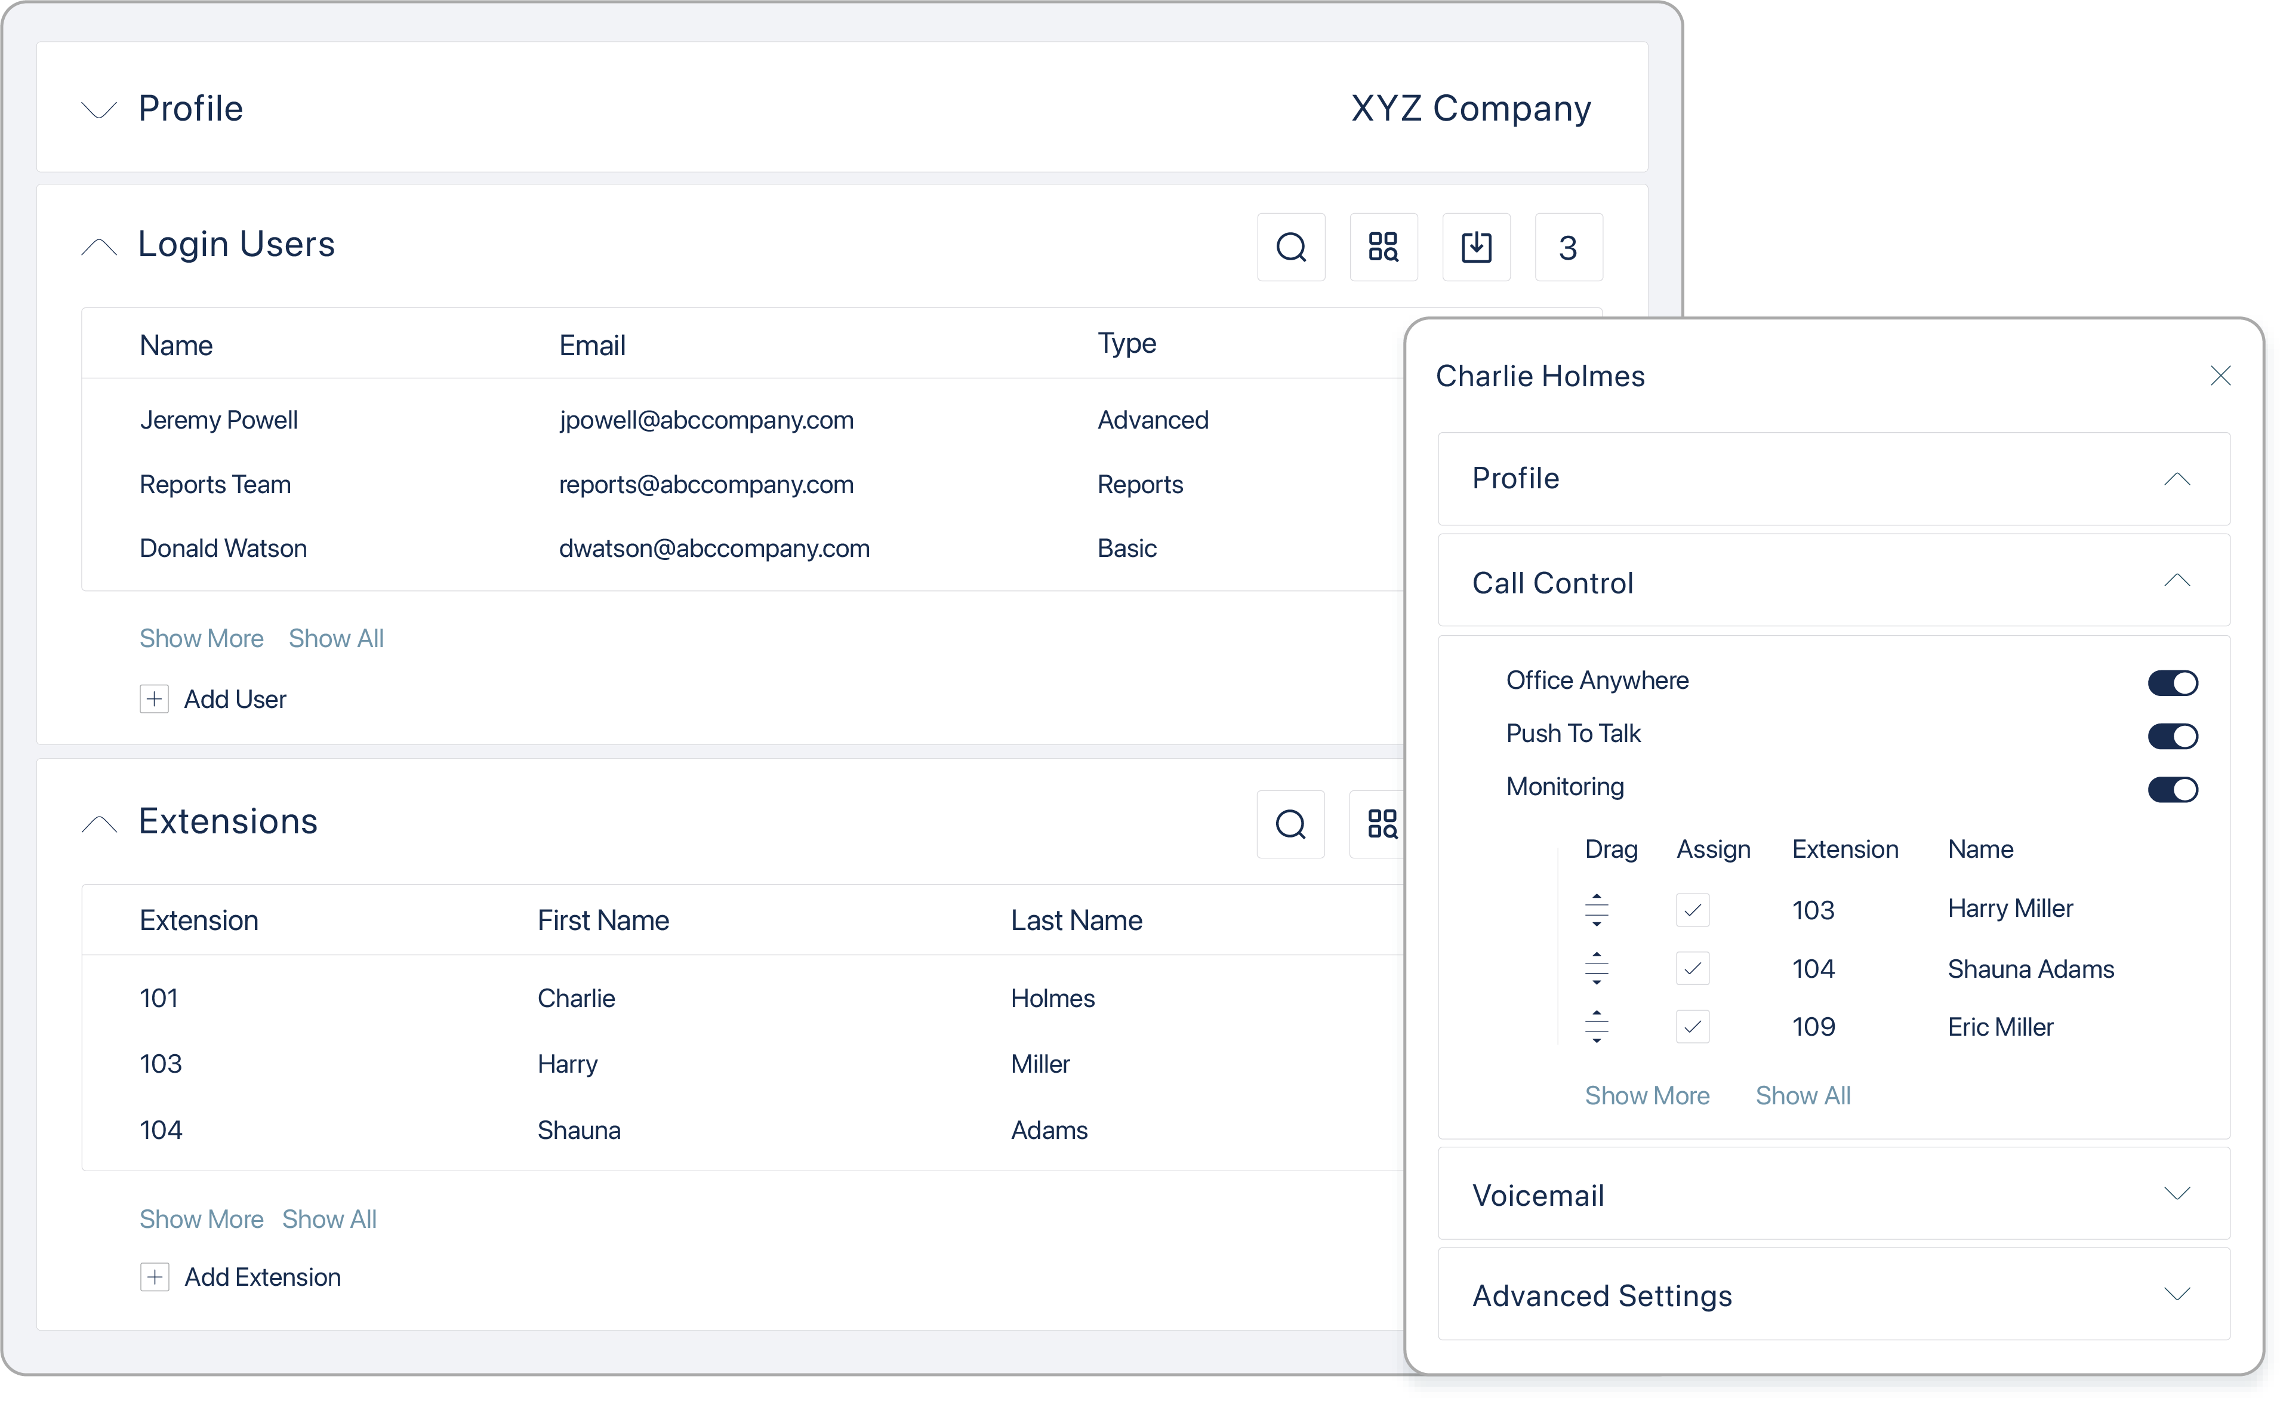Collapse the Login Users section
Screen dimensions: 2280x1404
pyautogui.click(x=99, y=246)
